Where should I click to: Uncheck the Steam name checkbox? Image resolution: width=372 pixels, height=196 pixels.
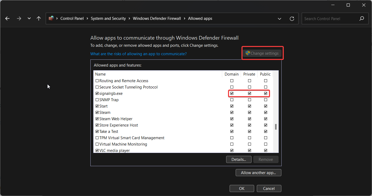tap(97, 113)
